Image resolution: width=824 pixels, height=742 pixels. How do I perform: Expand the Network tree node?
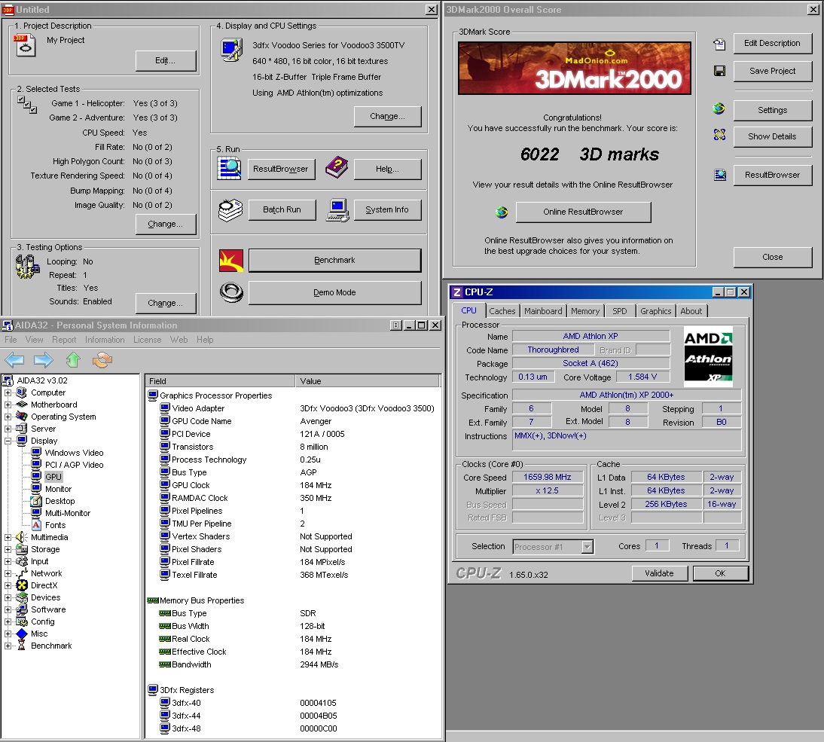tap(8, 573)
